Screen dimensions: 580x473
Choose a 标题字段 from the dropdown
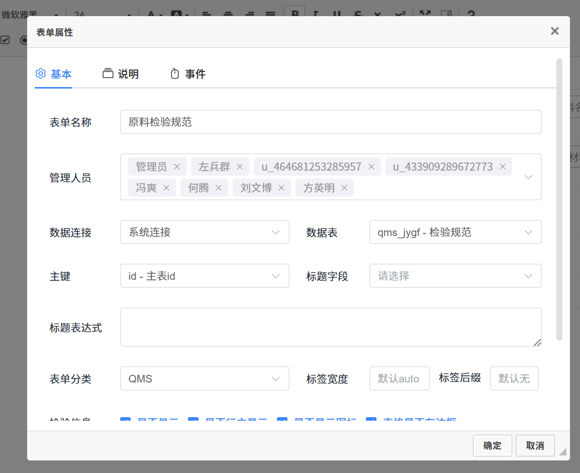coord(455,276)
